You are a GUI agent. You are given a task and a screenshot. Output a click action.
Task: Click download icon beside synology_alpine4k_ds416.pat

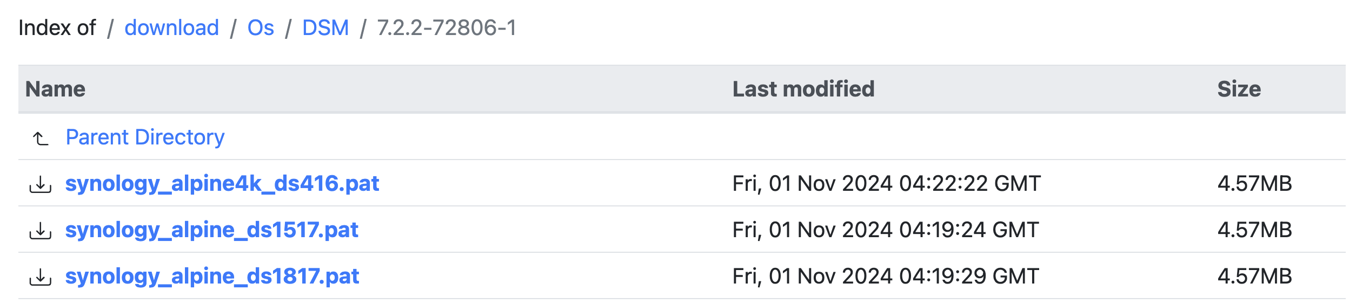click(41, 185)
